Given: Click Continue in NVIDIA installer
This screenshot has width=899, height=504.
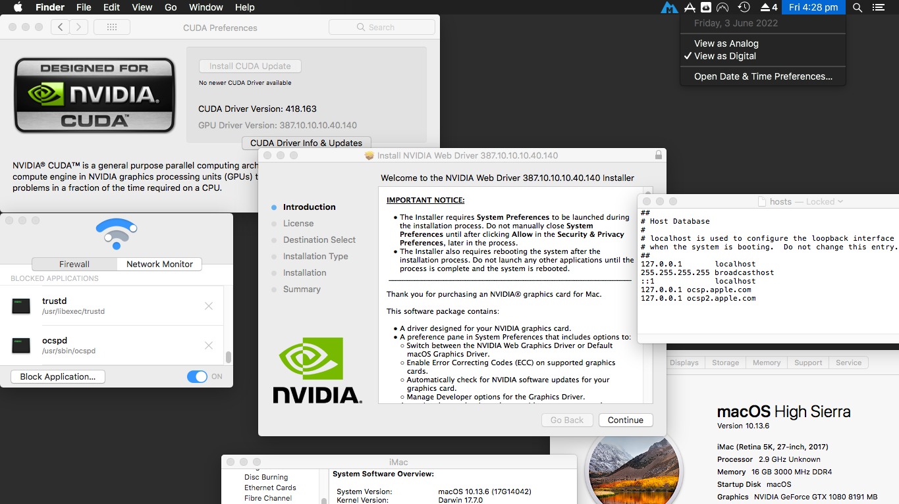Looking at the screenshot, I should pyautogui.click(x=626, y=420).
